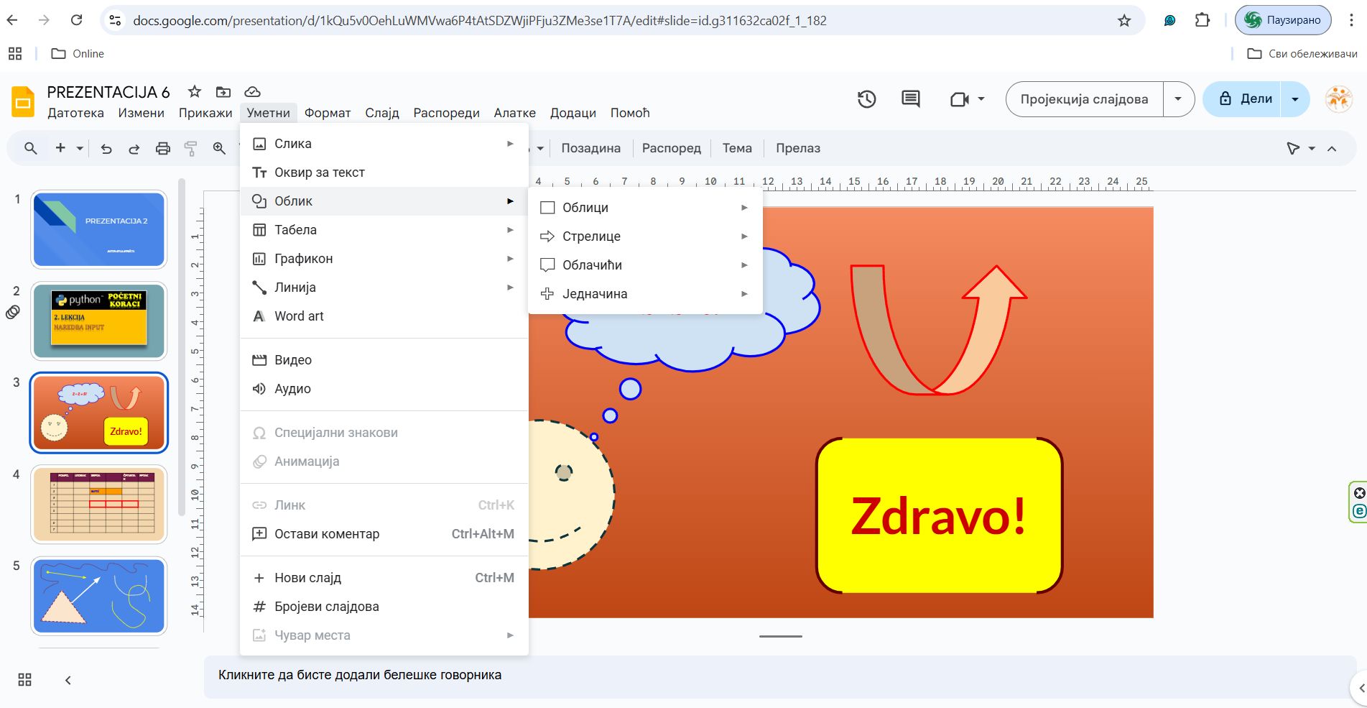Expand the camera meeting dropdown
The image size is (1367, 708).
[981, 99]
